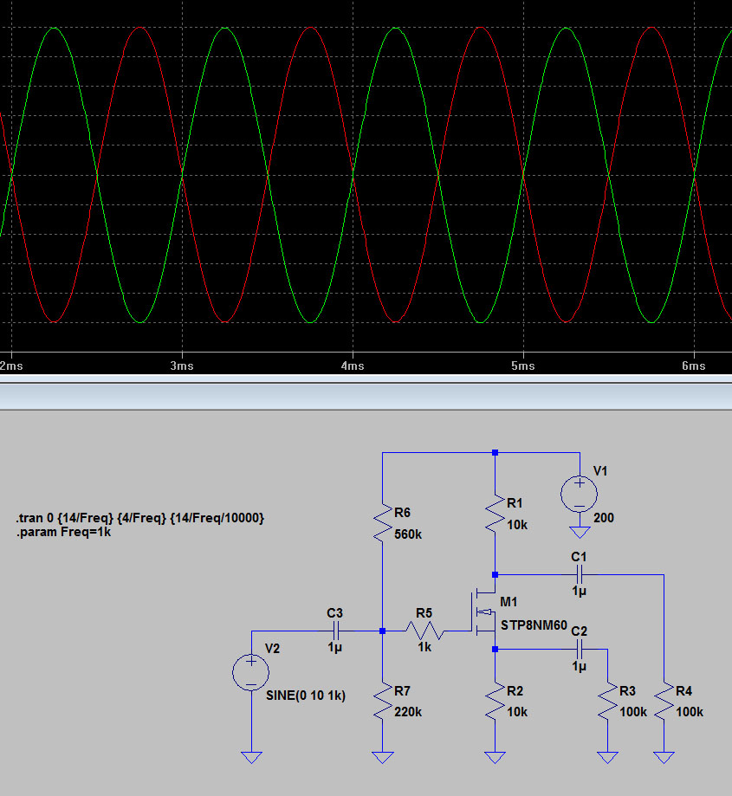Click the 100k value of R3
Viewport: 732px width, 796px height.
click(633, 712)
